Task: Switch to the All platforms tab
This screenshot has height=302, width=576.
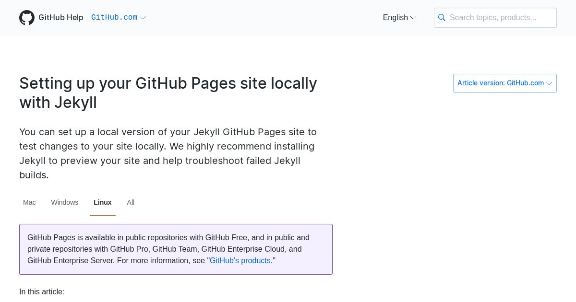Action: coord(131,202)
